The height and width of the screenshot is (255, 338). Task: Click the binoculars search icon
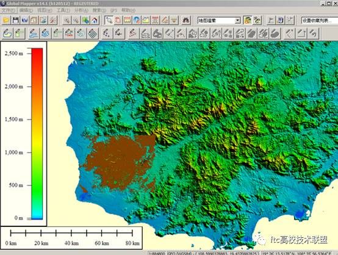[x=186, y=20]
